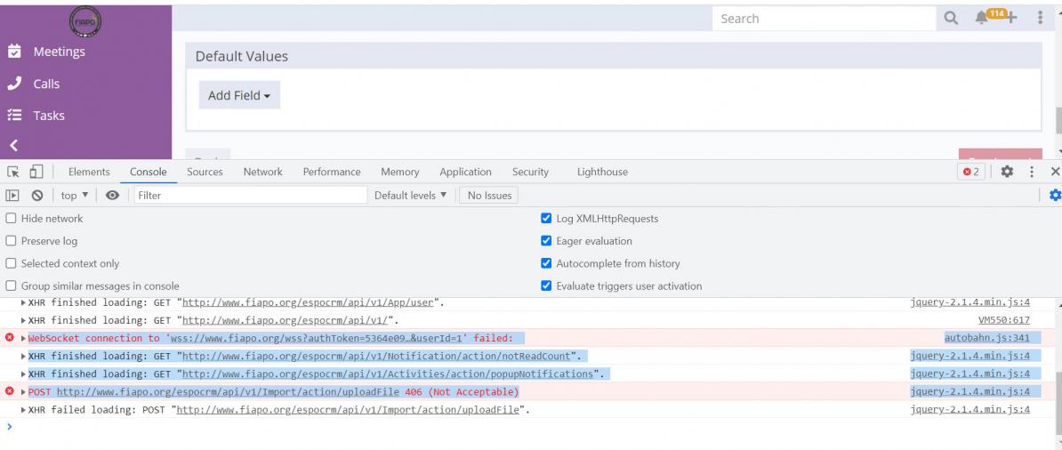Open notifications bell with 114 badge
The height and width of the screenshot is (450, 1062).
(981, 19)
